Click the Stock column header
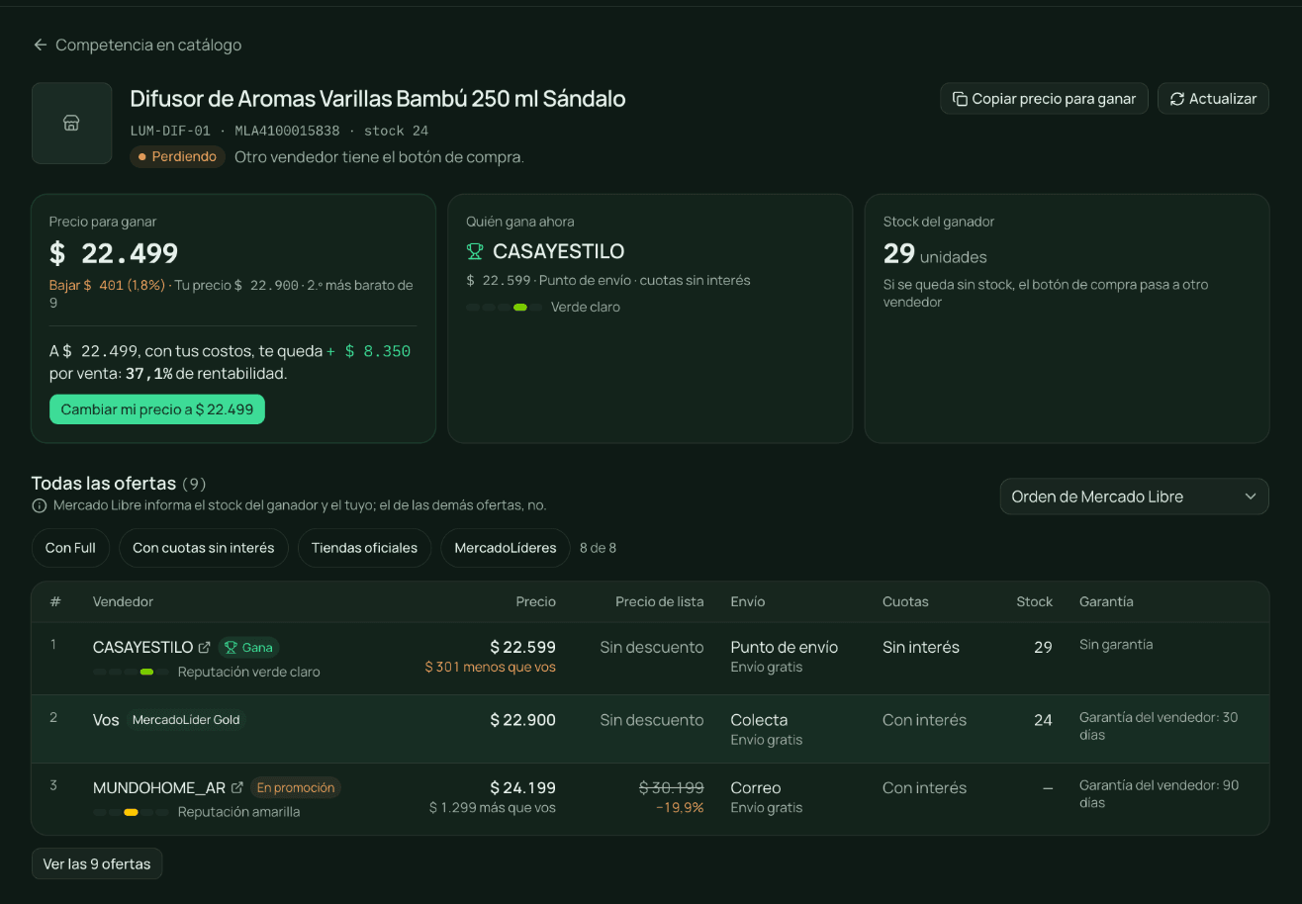The image size is (1302, 904). [1034, 601]
